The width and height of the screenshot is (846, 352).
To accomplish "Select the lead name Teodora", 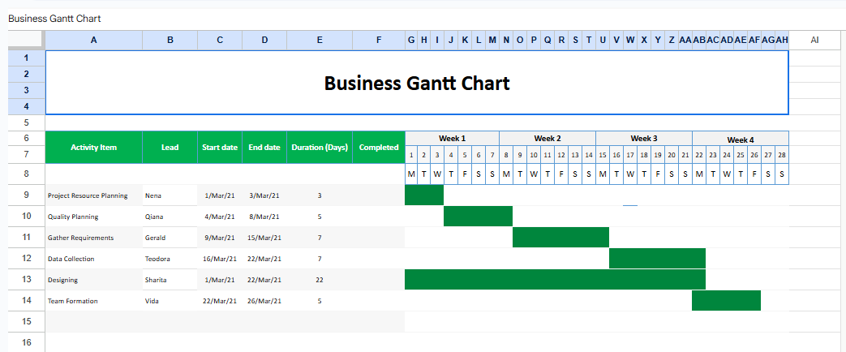I will pyautogui.click(x=159, y=259).
